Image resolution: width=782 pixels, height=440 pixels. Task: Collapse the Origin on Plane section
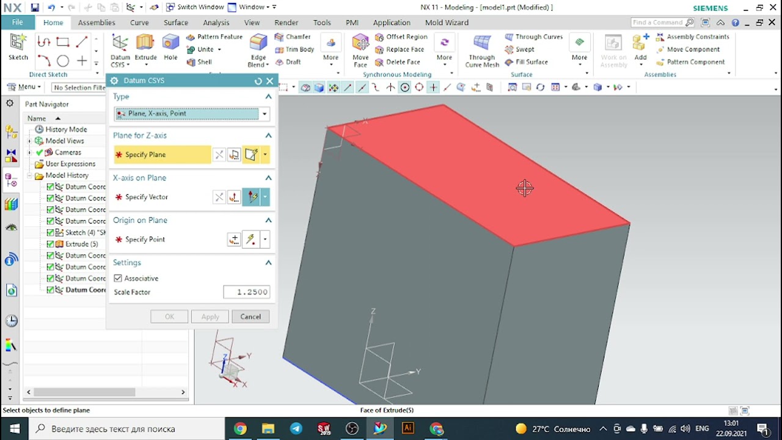click(x=268, y=220)
